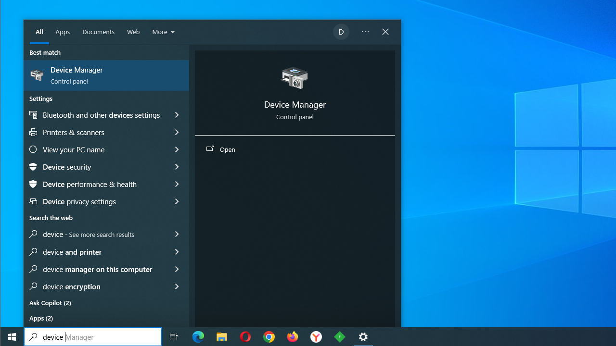Expand the Printers & scanners result arrow
This screenshot has height=346, width=616.
[x=177, y=132]
